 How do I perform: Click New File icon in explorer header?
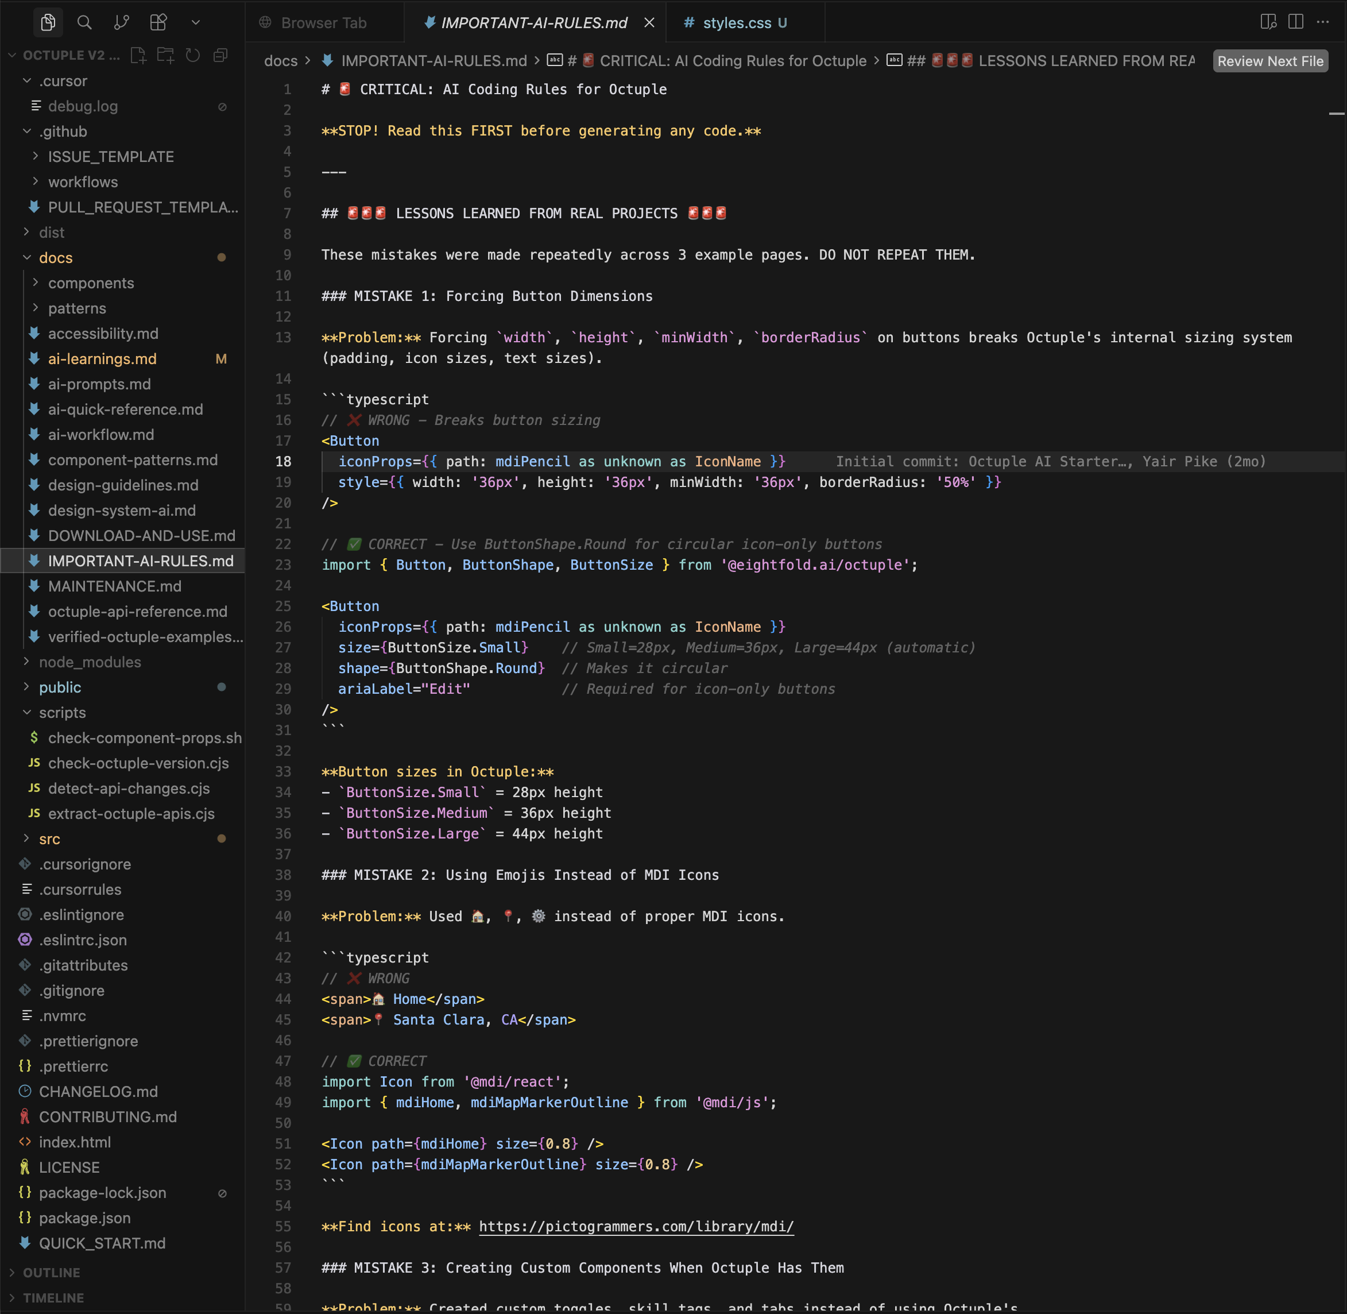tap(138, 55)
